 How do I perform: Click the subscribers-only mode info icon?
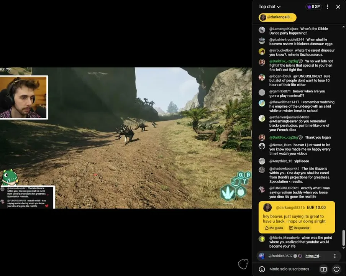[x=262, y=269]
